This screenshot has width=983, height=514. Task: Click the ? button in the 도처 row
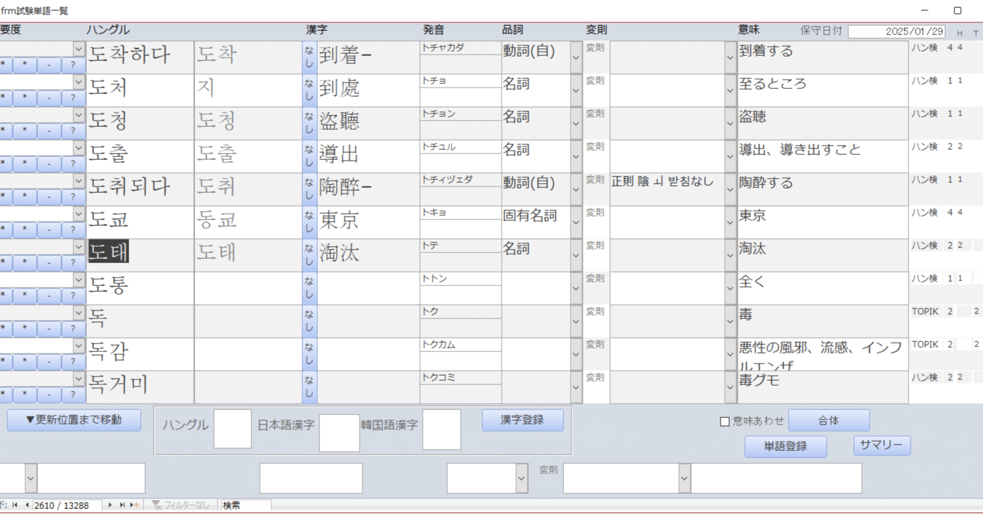click(73, 98)
